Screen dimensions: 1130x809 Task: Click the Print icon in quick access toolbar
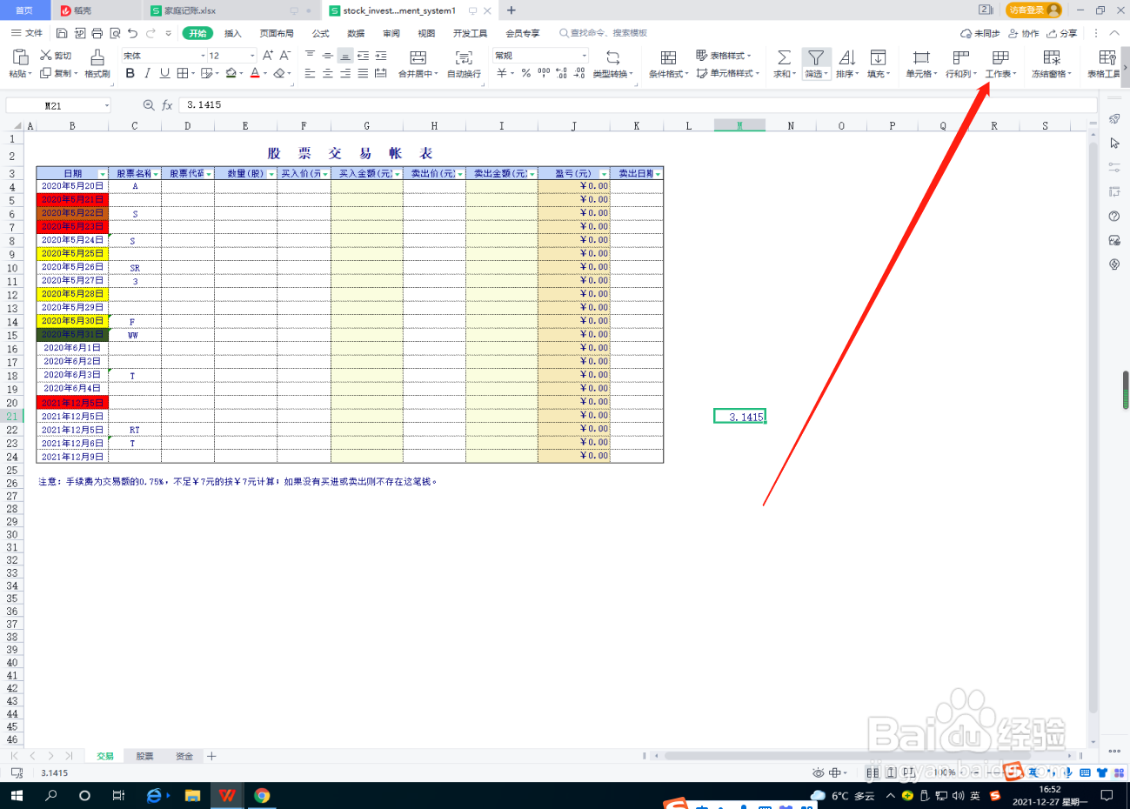click(97, 33)
